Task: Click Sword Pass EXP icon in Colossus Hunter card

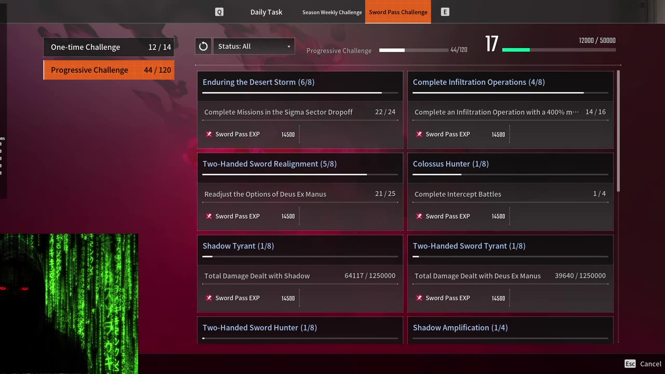Action: click(419, 216)
